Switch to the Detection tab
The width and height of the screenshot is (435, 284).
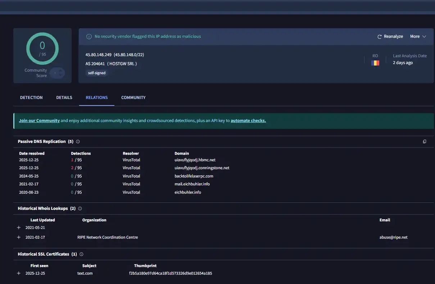[x=31, y=98]
